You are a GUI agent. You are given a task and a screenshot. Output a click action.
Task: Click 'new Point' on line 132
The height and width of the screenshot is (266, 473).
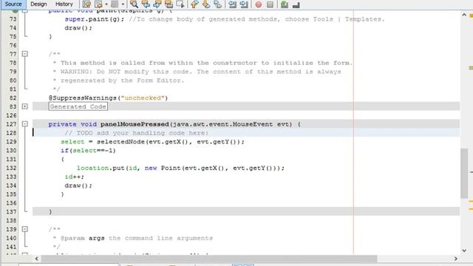(x=163, y=168)
